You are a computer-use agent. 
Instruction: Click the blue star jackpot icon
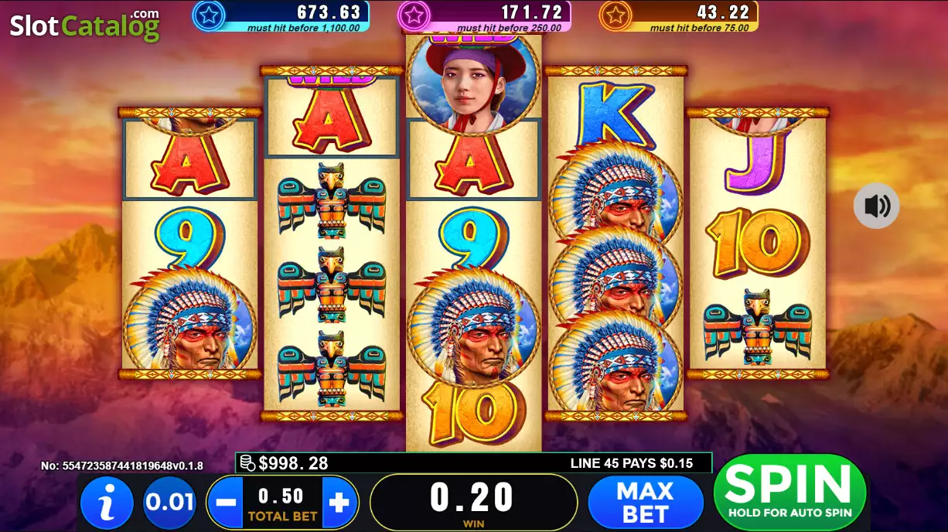208,15
